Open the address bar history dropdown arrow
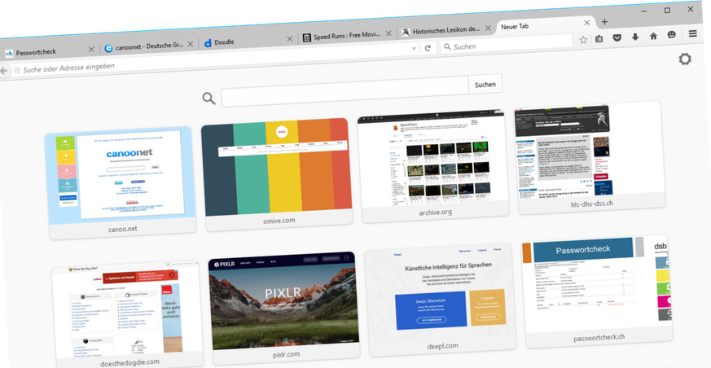The image size is (711, 368). [414, 49]
